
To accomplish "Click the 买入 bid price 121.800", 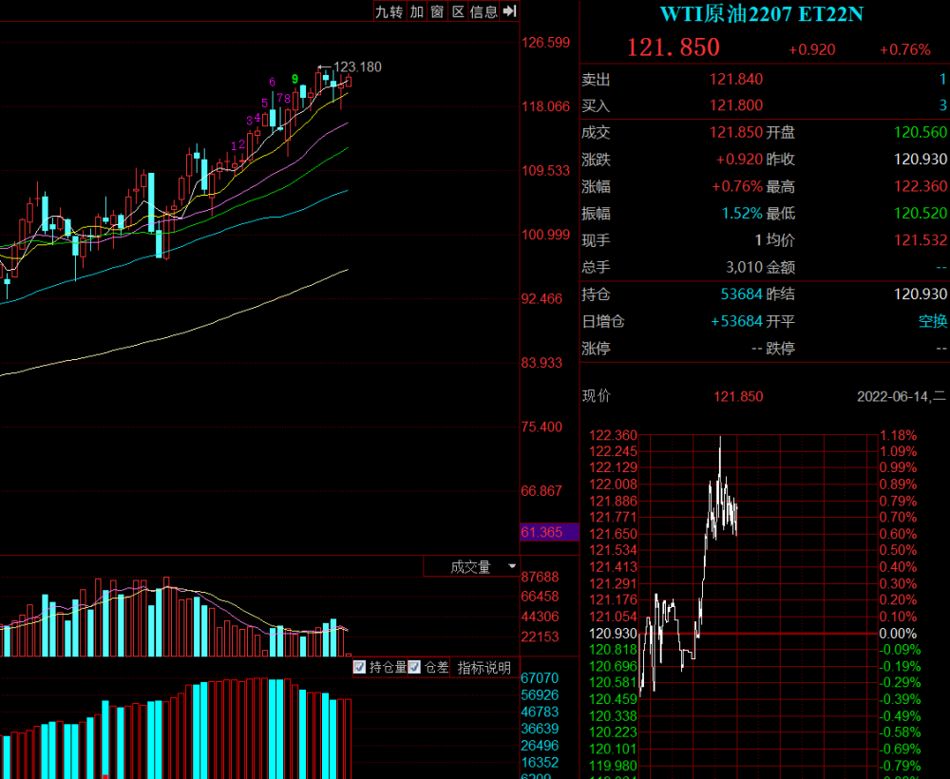I will coord(736,105).
